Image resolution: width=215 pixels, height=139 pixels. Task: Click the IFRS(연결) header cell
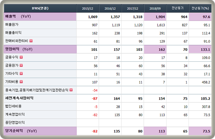[40, 8]
